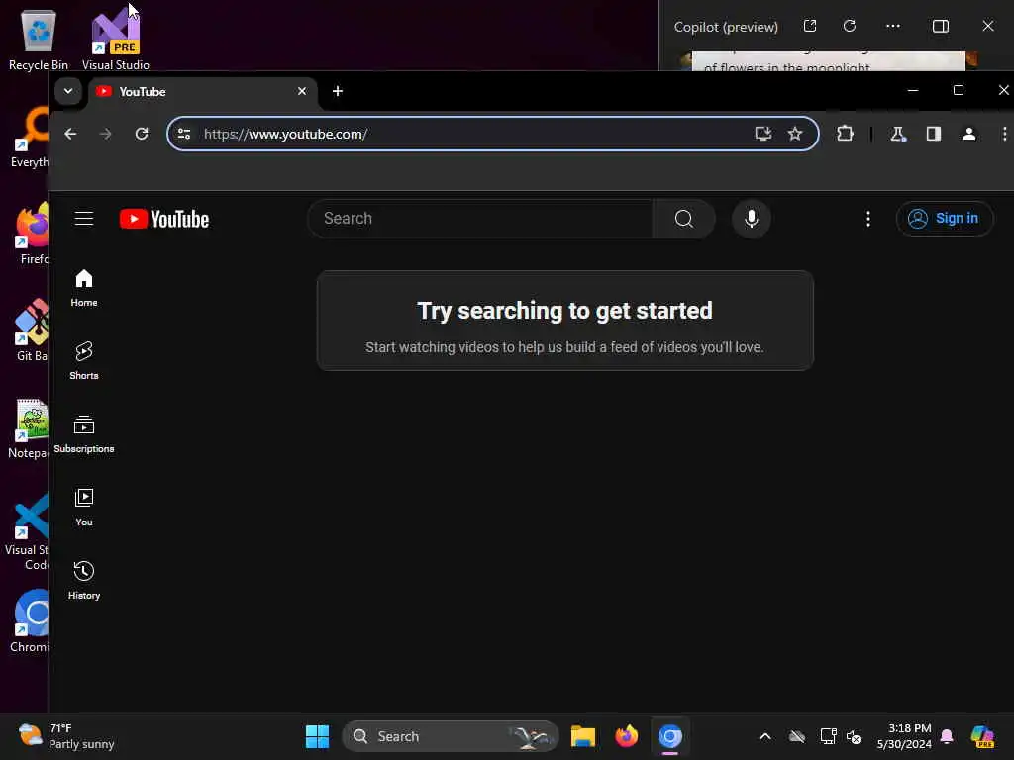The image size is (1014, 760).
Task: Open YouTube settings three-dot menu
Action: click(867, 219)
